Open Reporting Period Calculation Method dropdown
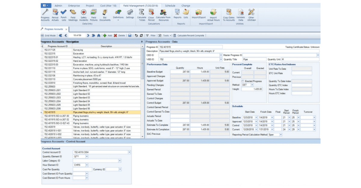The width and height of the screenshot is (361, 188). point(281,135)
